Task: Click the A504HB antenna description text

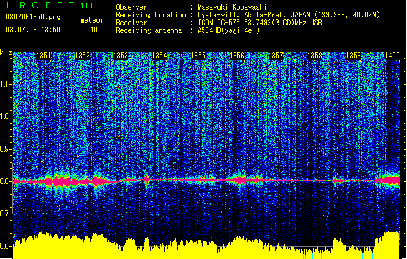Action: point(228,30)
